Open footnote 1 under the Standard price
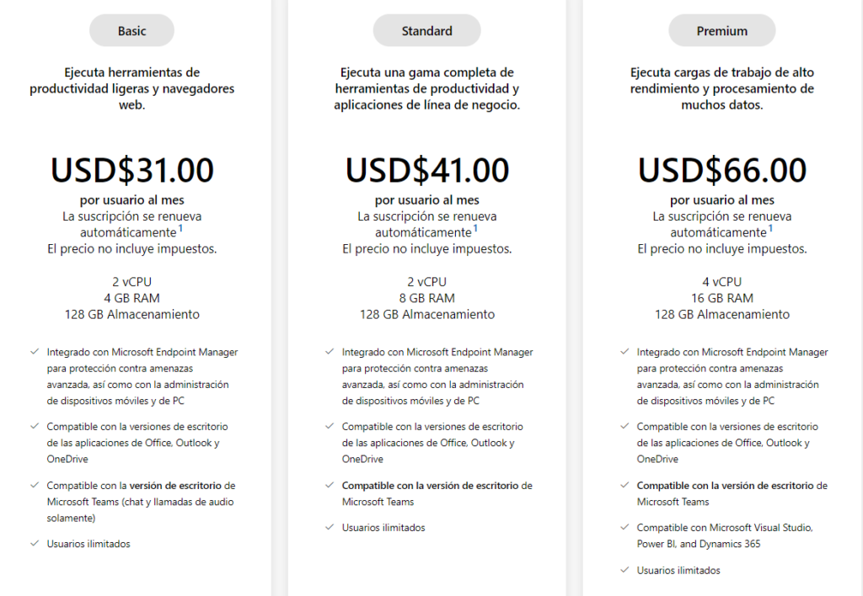Image resolution: width=863 pixels, height=596 pixels. pos(475,228)
